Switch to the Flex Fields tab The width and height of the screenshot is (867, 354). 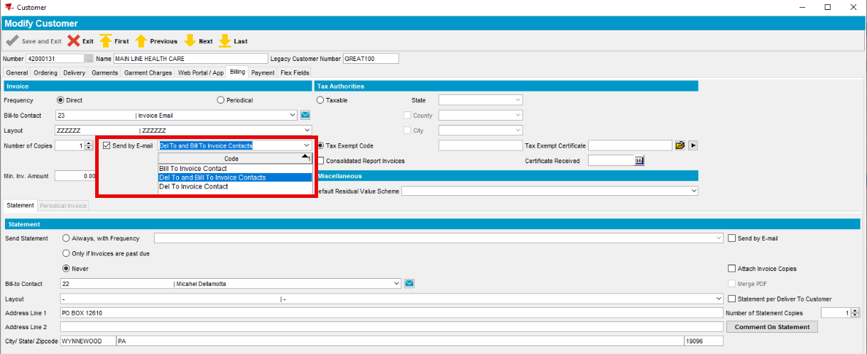pyautogui.click(x=295, y=72)
